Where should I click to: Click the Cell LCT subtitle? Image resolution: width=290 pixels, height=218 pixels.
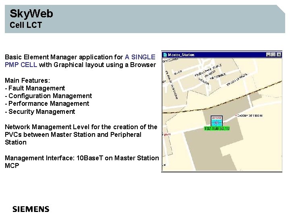26,25
